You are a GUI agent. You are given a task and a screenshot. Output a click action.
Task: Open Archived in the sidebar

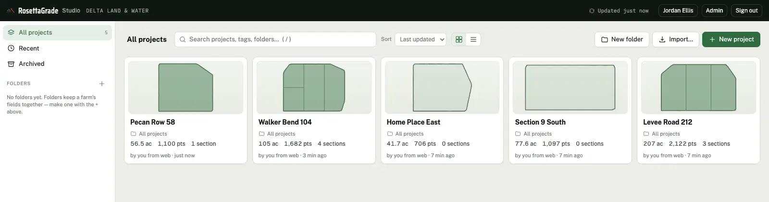(x=58, y=63)
